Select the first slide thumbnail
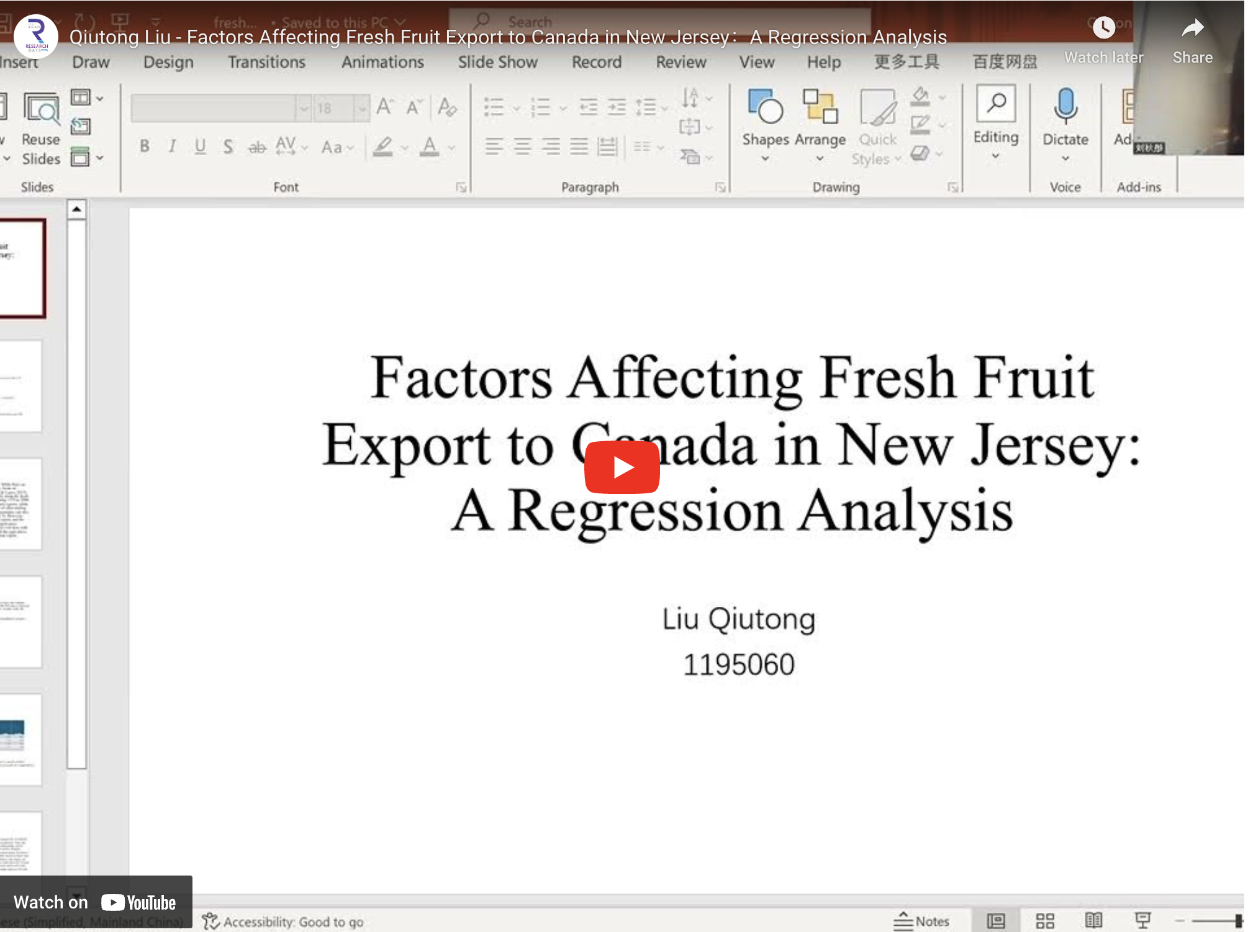The width and height of the screenshot is (1248, 932). [22, 268]
